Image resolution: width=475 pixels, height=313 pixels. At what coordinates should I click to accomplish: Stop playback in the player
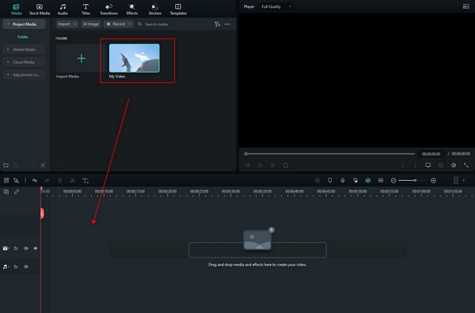(286, 165)
